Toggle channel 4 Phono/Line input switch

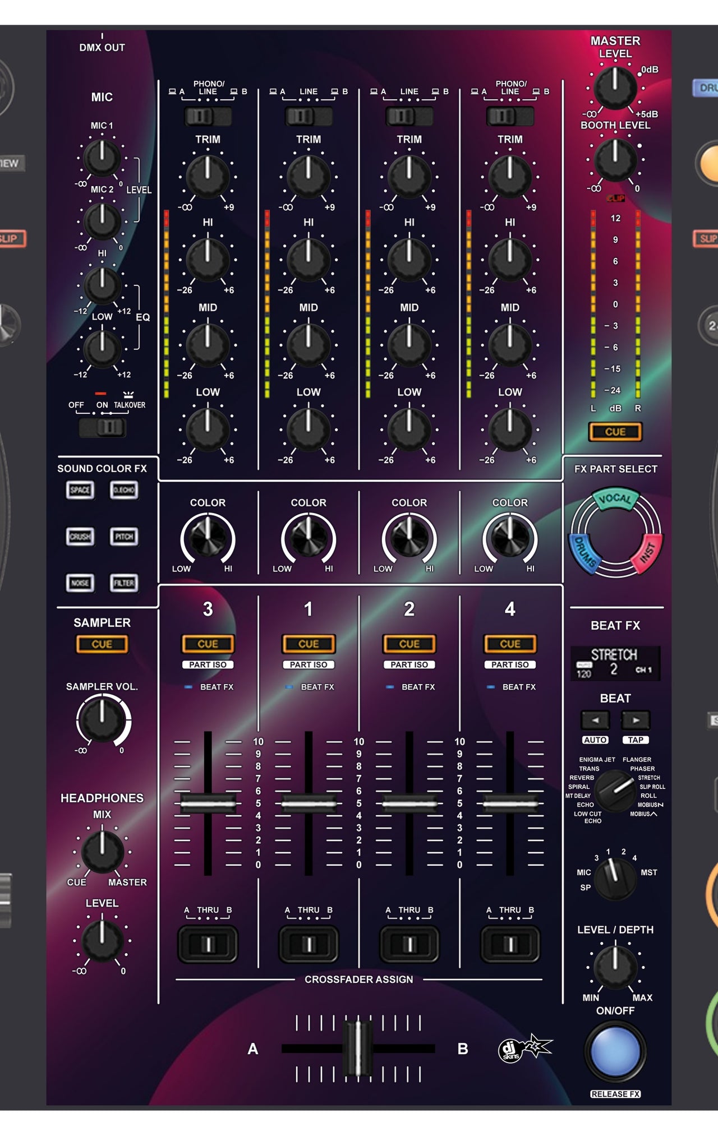(x=510, y=117)
